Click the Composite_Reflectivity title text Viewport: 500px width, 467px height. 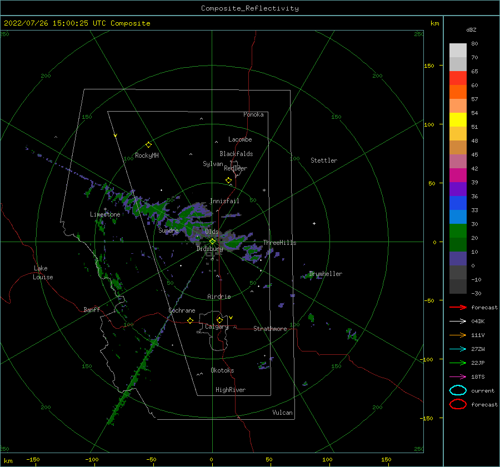pyautogui.click(x=250, y=8)
